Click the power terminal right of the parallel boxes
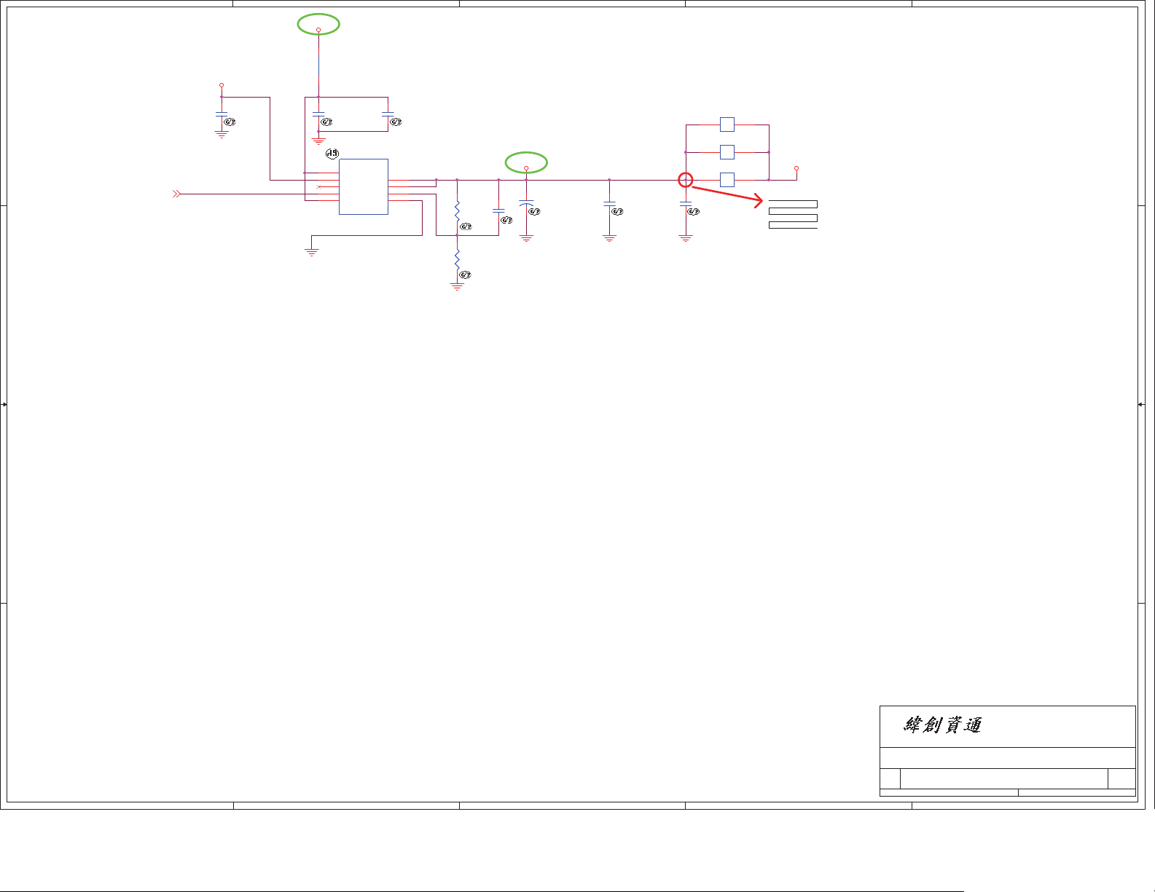The height and width of the screenshot is (892, 1155). 796,168
